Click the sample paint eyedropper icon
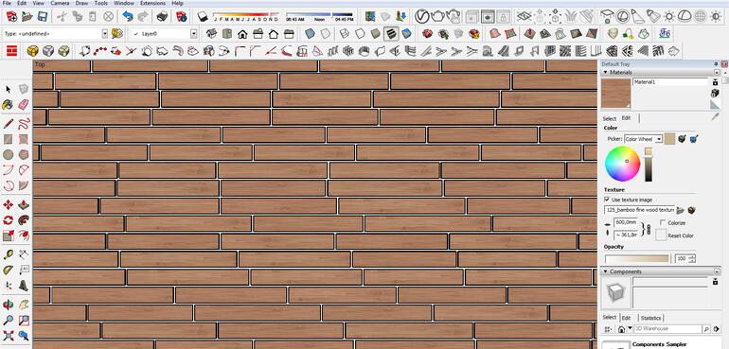The width and height of the screenshot is (729, 349). point(715,117)
